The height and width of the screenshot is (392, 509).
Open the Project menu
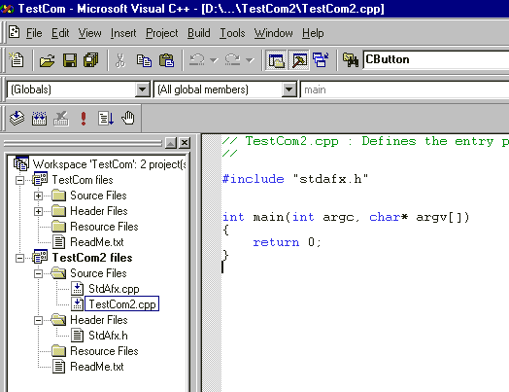pos(161,33)
